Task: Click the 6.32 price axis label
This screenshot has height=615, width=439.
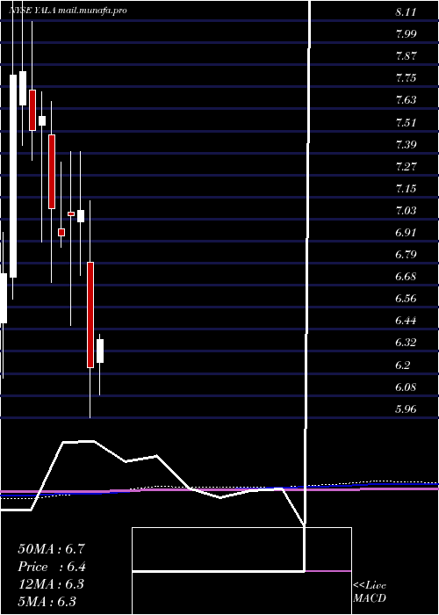Action: pos(406,343)
